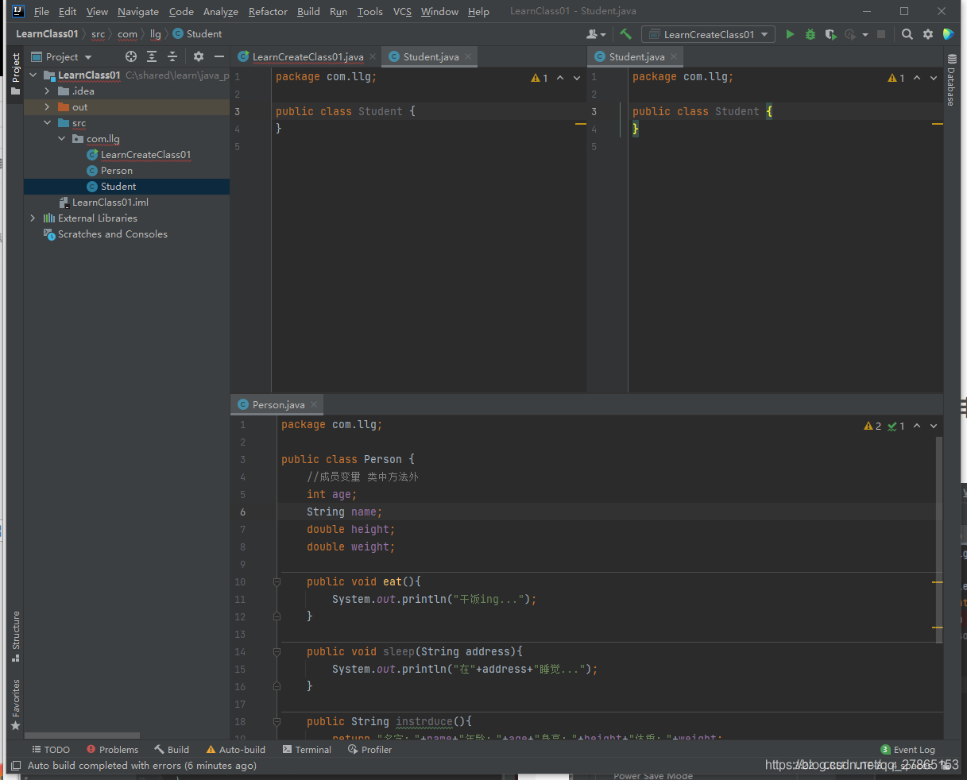Click Run with Coverage icon
The image size is (967, 780).
830,34
